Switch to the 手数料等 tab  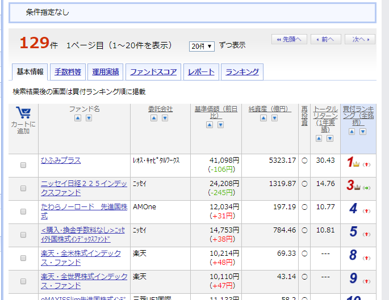[x=68, y=72]
